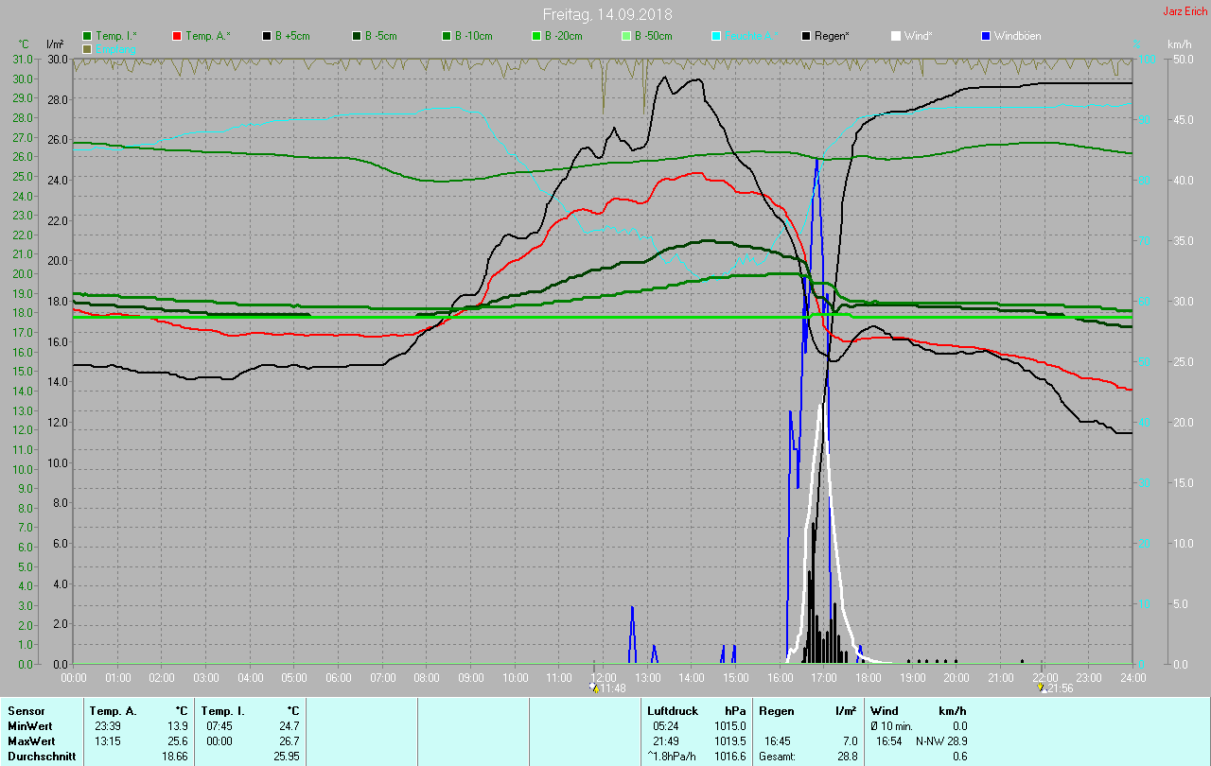
Task: Toggle the B -5cm series label
Action: 381,36
